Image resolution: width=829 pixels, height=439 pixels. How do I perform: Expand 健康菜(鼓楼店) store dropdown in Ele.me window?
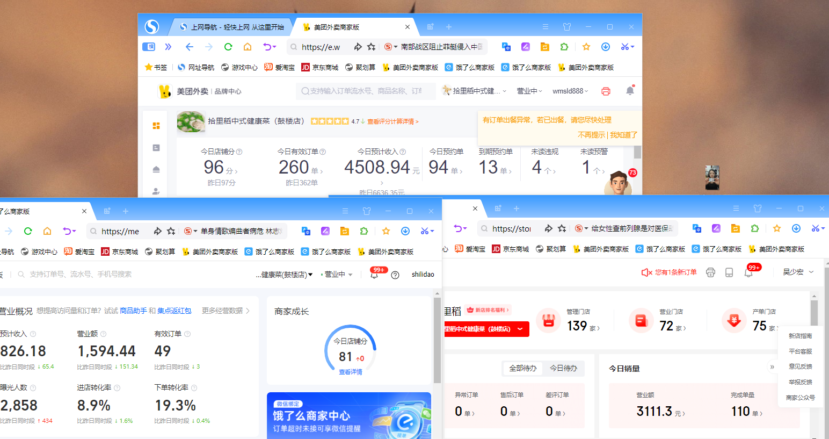(285, 275)
